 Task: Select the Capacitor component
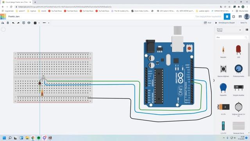point(223,89)
